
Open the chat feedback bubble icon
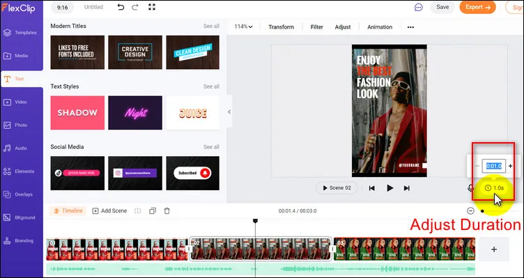click(418, 8)
